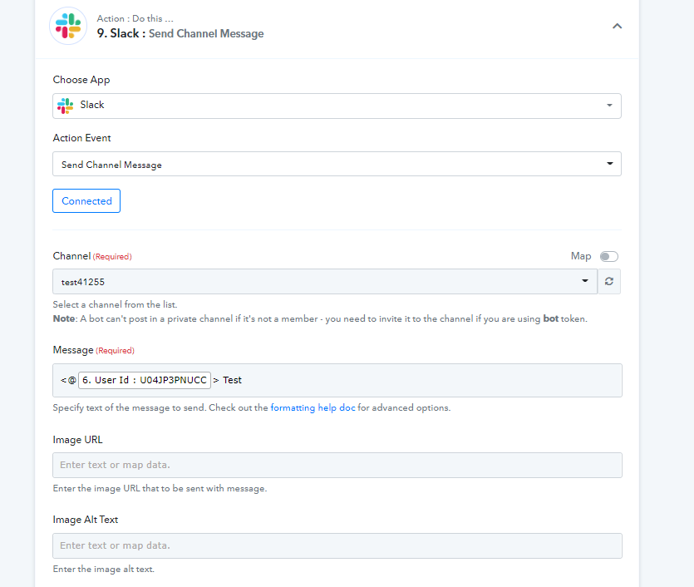Click 'Enter the image alt text.' hint
Screen dimensions: 694x587
pos(104,570)
